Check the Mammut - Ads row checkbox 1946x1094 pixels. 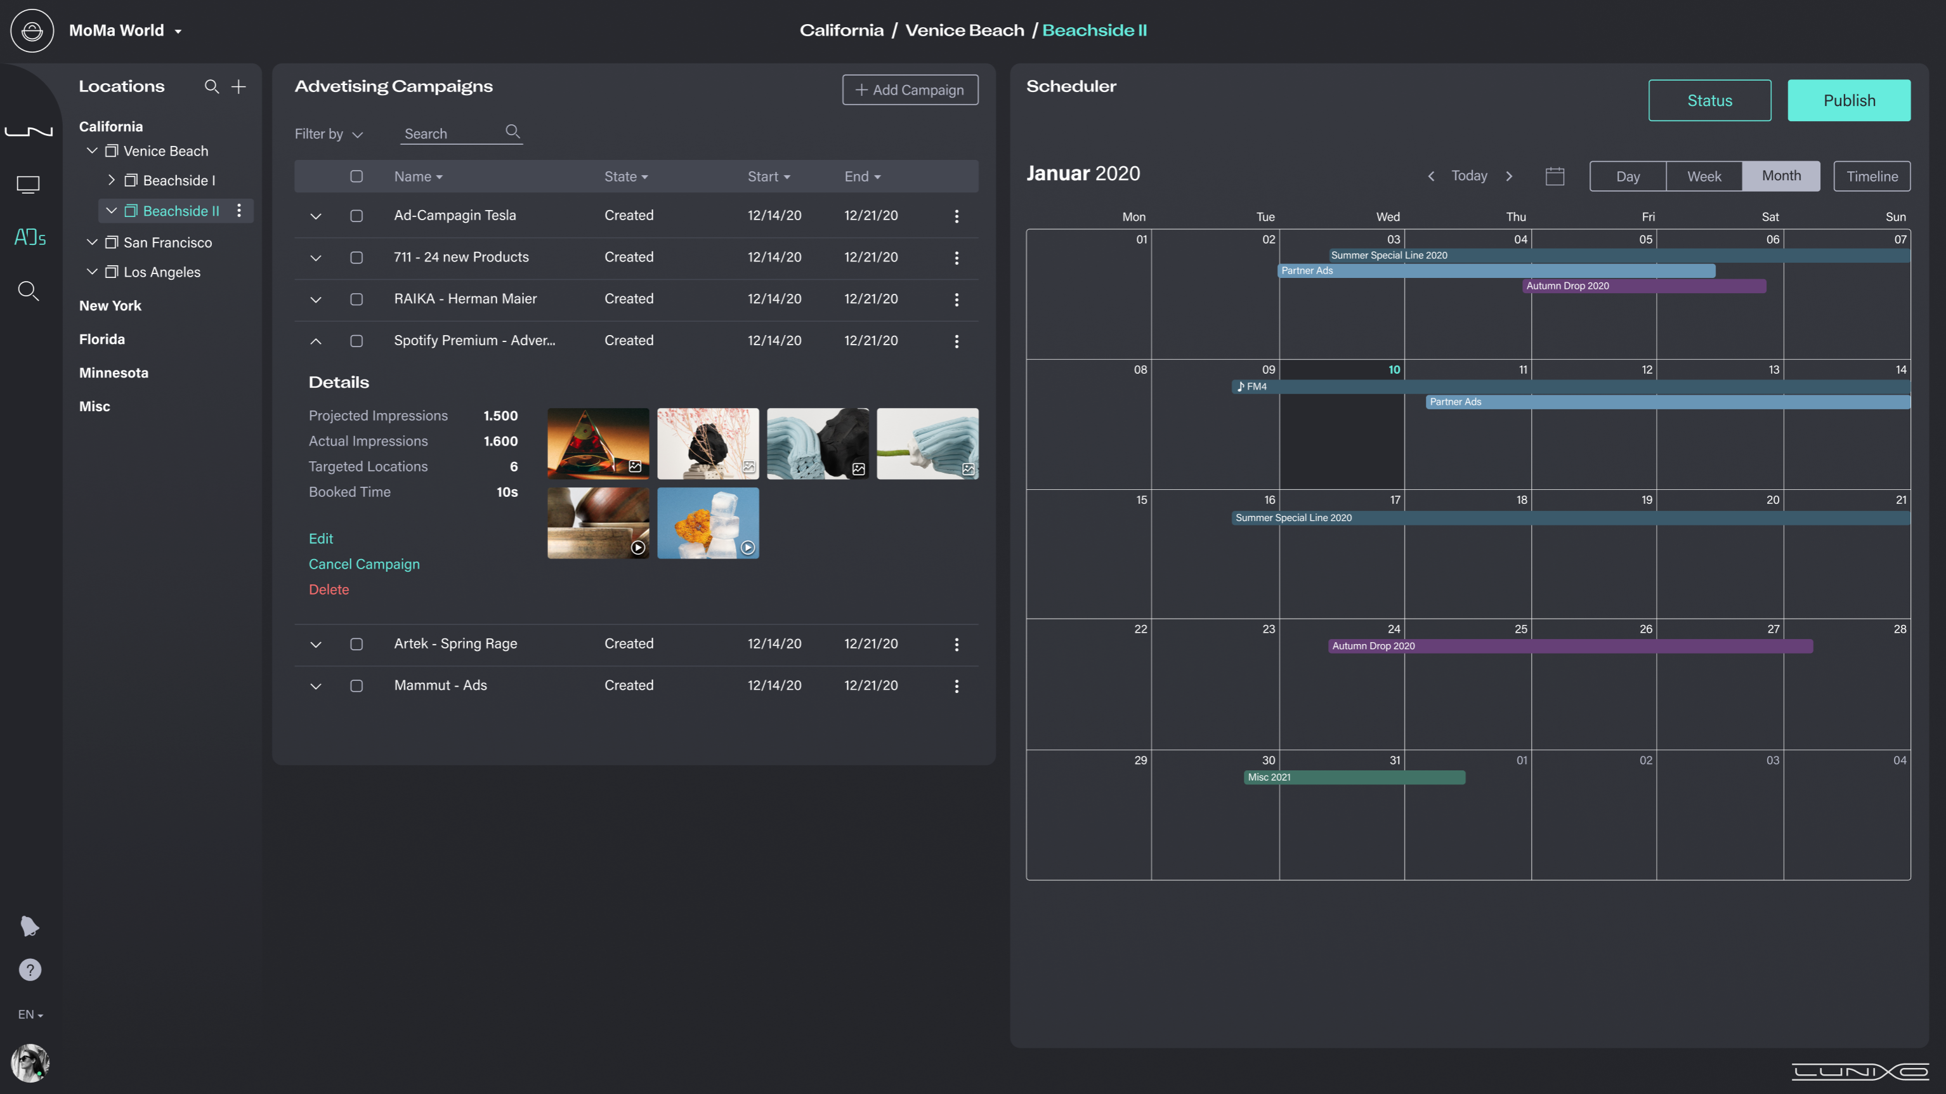tap(356, 686)
